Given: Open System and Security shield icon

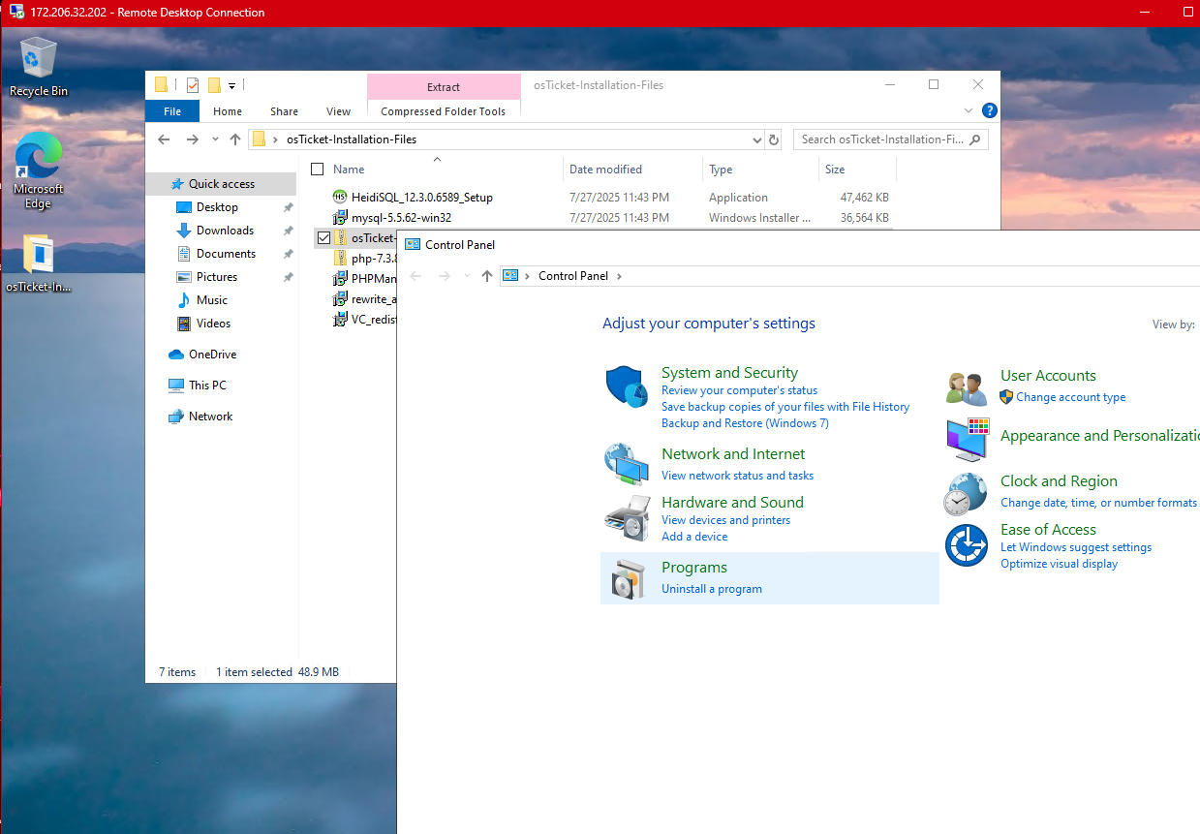Looking at the screenshot, I should point(627,386).
